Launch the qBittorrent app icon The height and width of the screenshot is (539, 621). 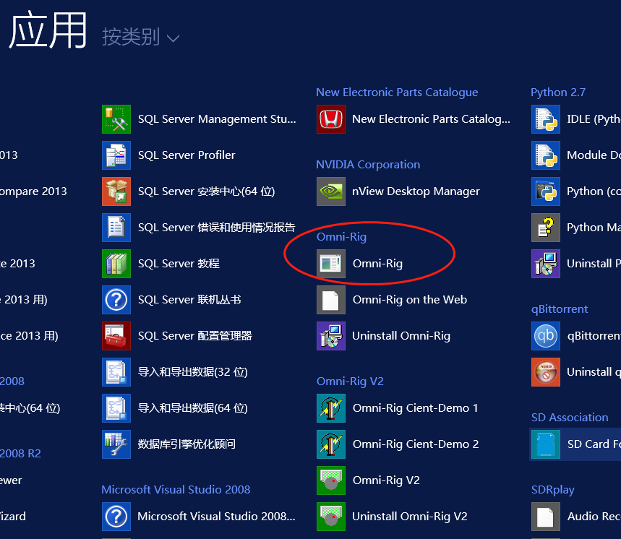tap(546, 336)
